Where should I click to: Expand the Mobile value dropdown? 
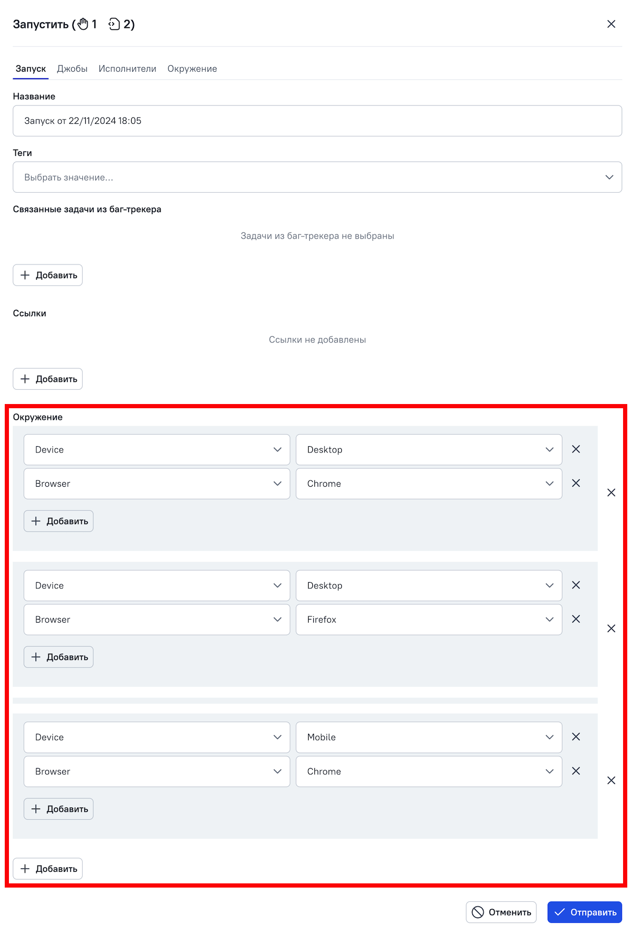(x=429, y=737)
